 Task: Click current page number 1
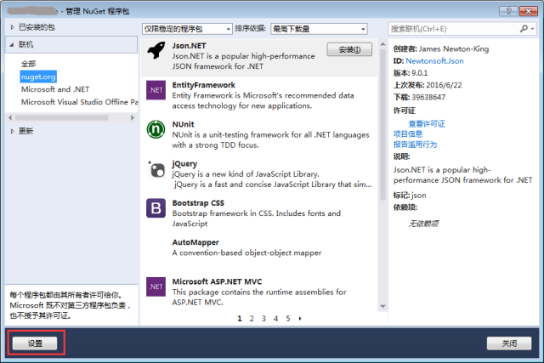click(240, 319)
